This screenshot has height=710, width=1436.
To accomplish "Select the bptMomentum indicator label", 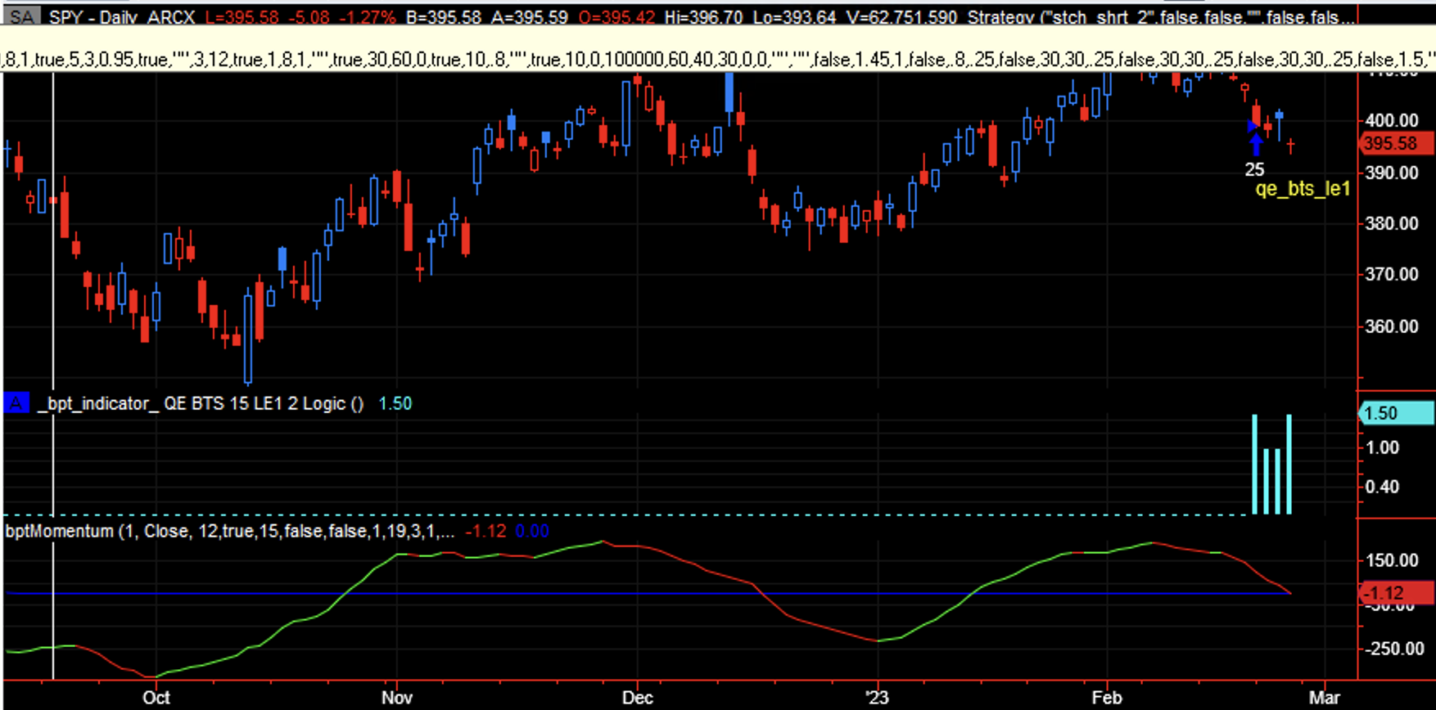I will tap(59, 531).
